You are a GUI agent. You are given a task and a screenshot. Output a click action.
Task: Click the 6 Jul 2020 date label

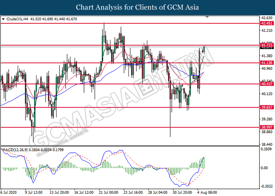pyautogui.click(x=9, y=192)
